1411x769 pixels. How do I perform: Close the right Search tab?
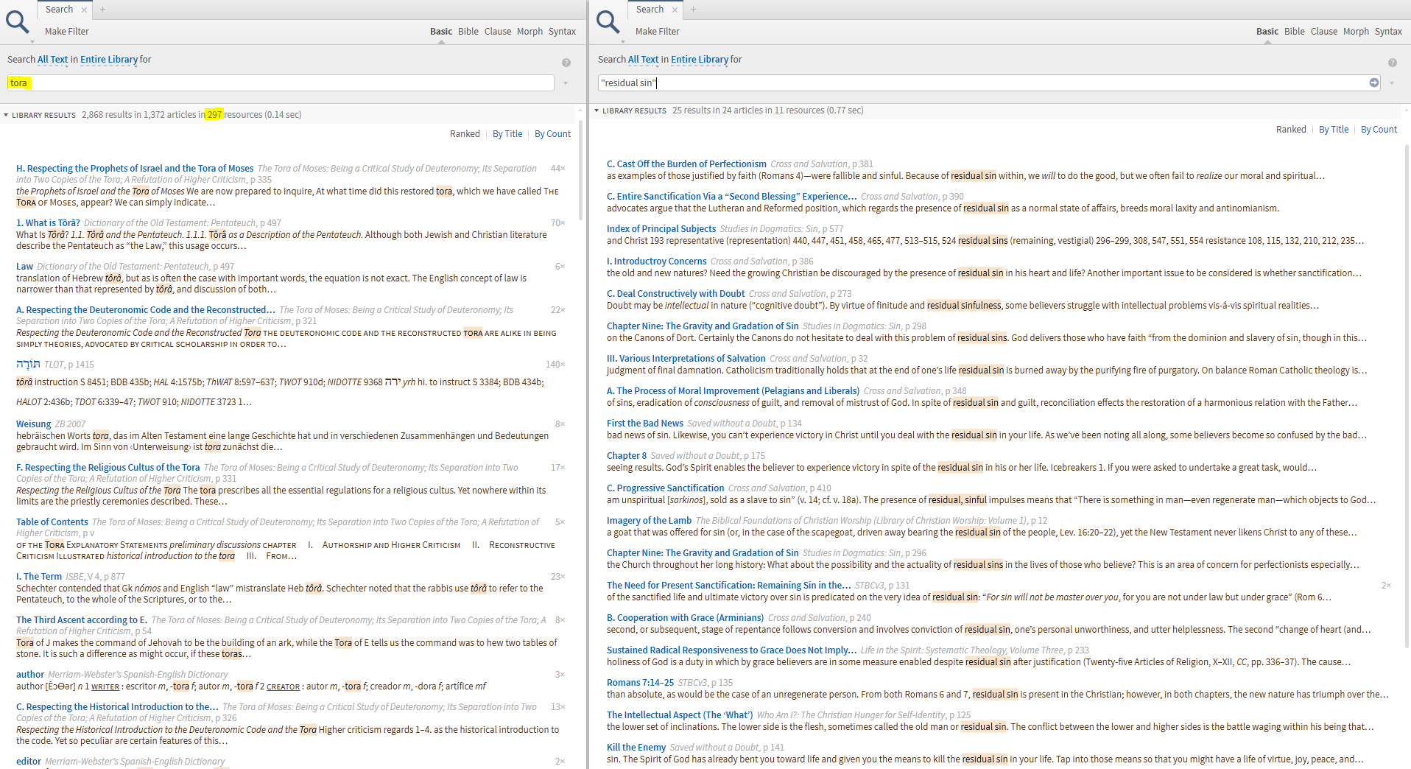(x=675, y=10)
